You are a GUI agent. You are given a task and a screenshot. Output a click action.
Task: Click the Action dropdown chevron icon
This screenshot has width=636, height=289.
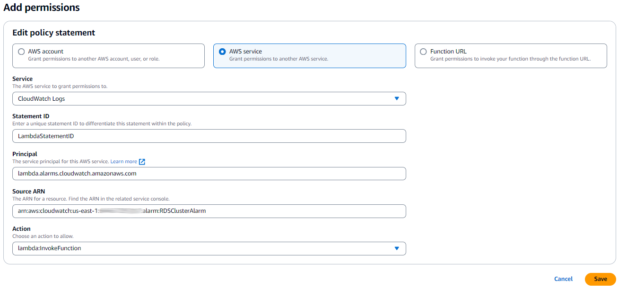pos(397,248)
